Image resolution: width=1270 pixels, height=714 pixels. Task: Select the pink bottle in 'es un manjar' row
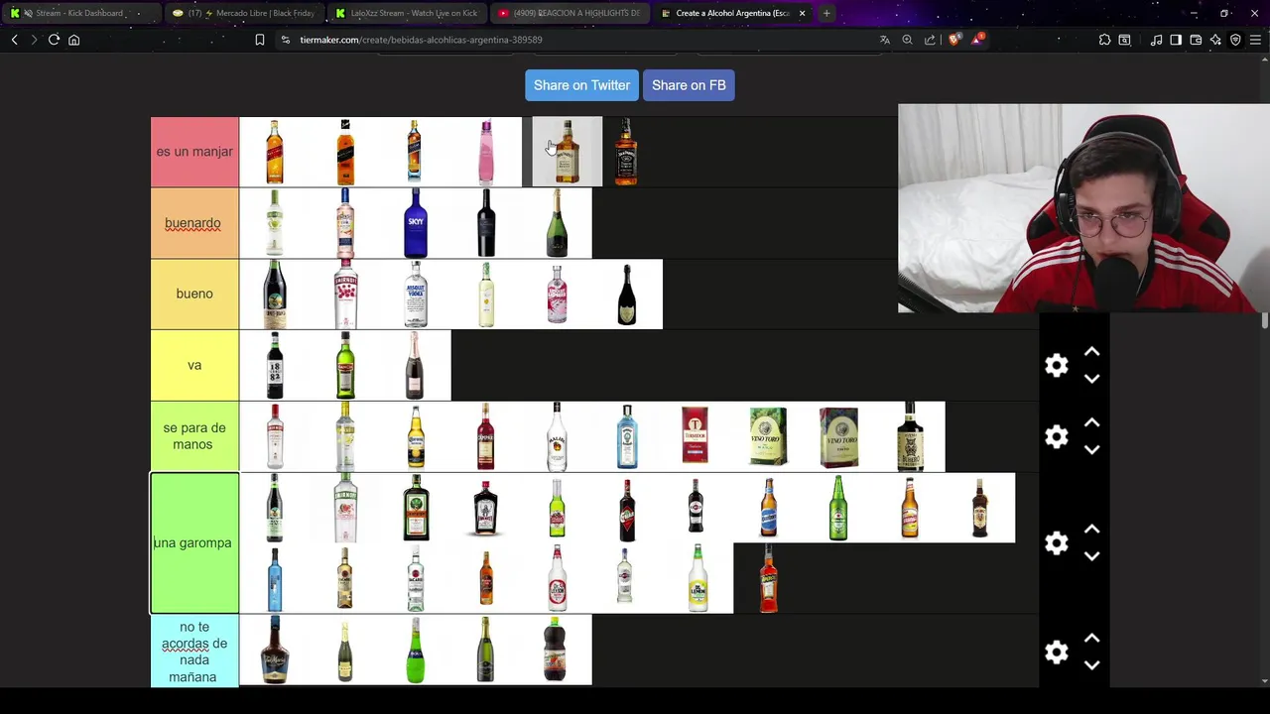pos(486,152)
